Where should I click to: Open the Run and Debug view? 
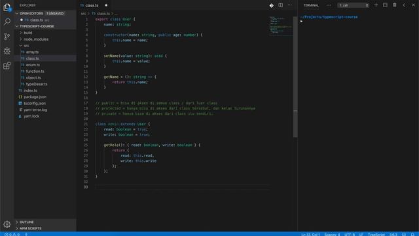point(7,51)
